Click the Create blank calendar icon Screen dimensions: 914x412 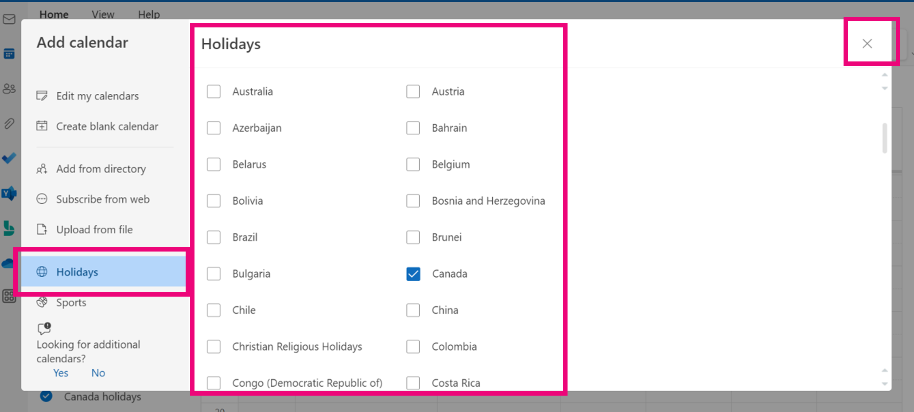point(42,126)
